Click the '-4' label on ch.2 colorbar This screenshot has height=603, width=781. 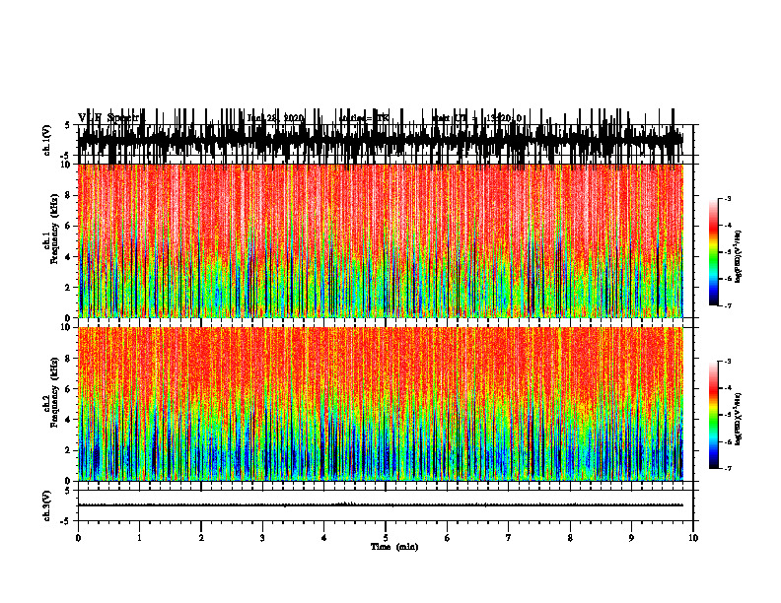pos(727,388)
